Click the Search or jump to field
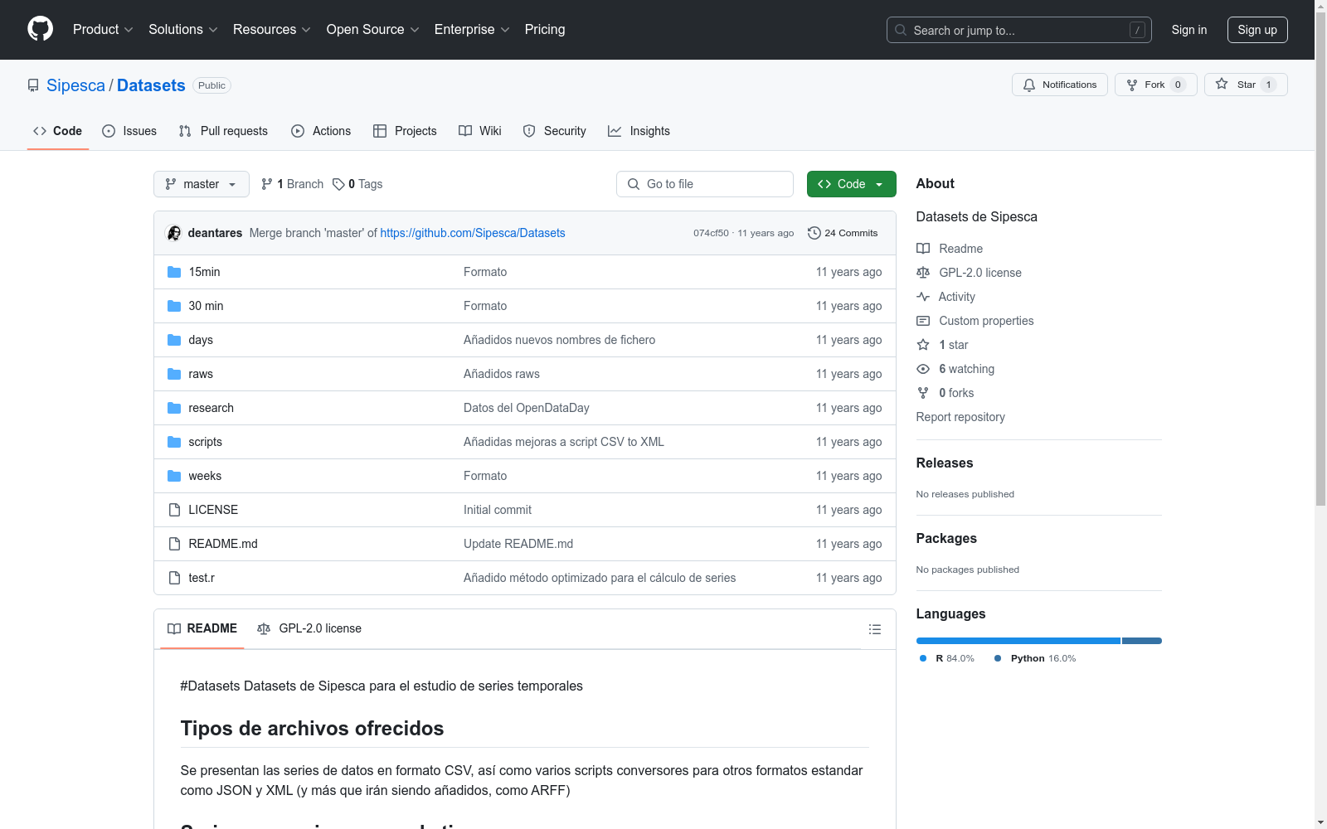The image size is (1327, 829). 1019,30
